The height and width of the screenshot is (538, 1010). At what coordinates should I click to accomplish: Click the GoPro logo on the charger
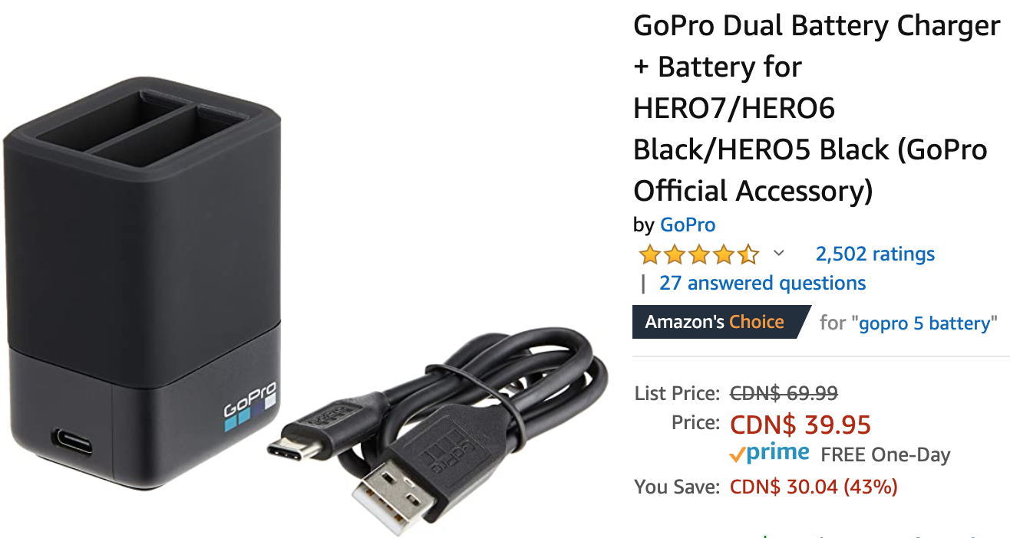point(249,402)
